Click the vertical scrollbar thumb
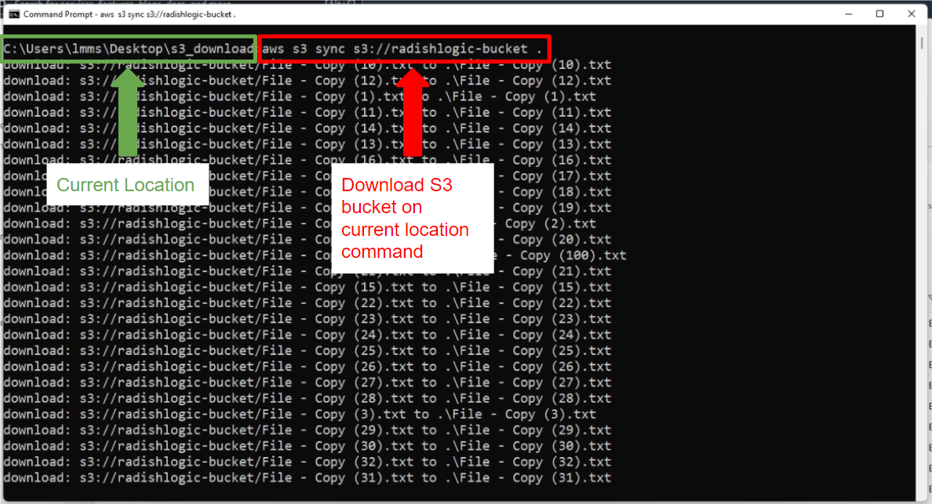The width and height of the screenshot is (932, 504). (922, 43)
